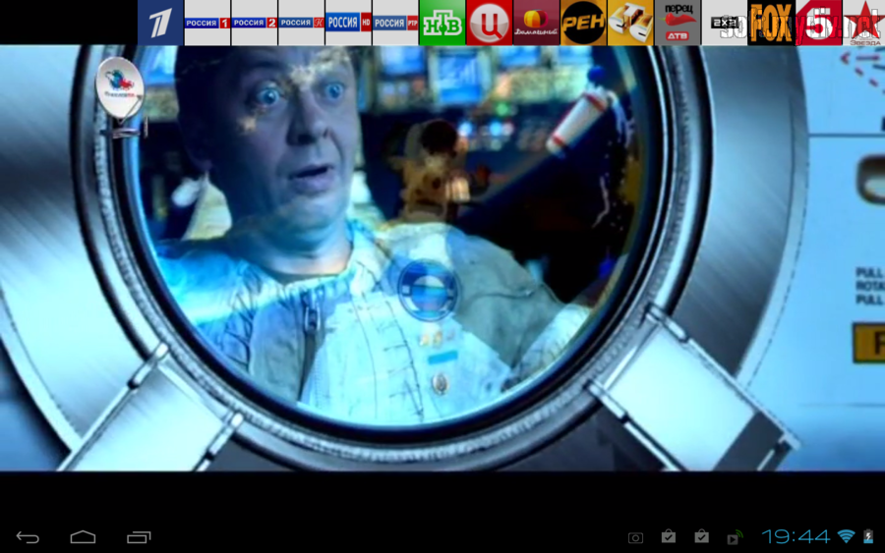Open the golden ТНТ channel icon
This screenshot has height=553, width=885.
(x=630, y=23)
